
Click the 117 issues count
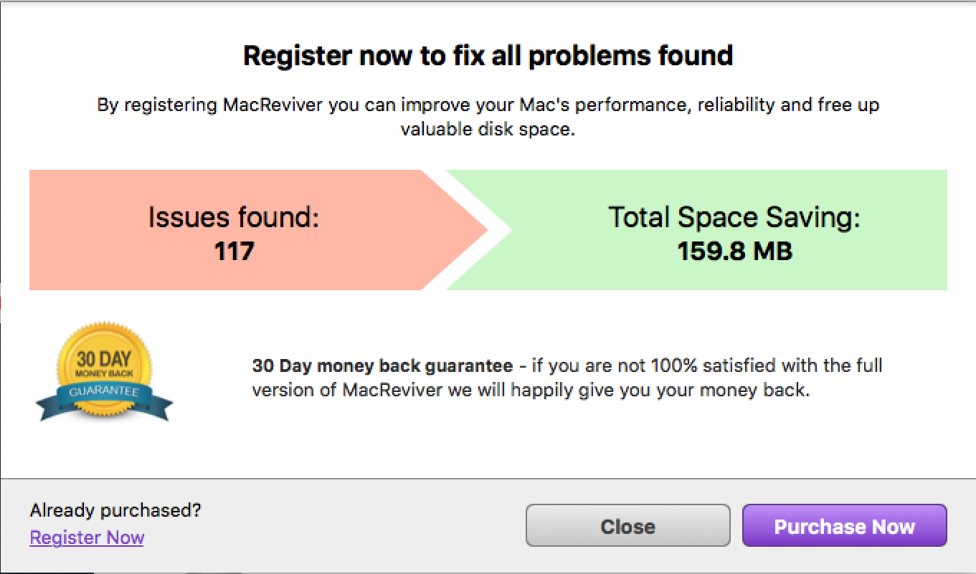point(234,252)
